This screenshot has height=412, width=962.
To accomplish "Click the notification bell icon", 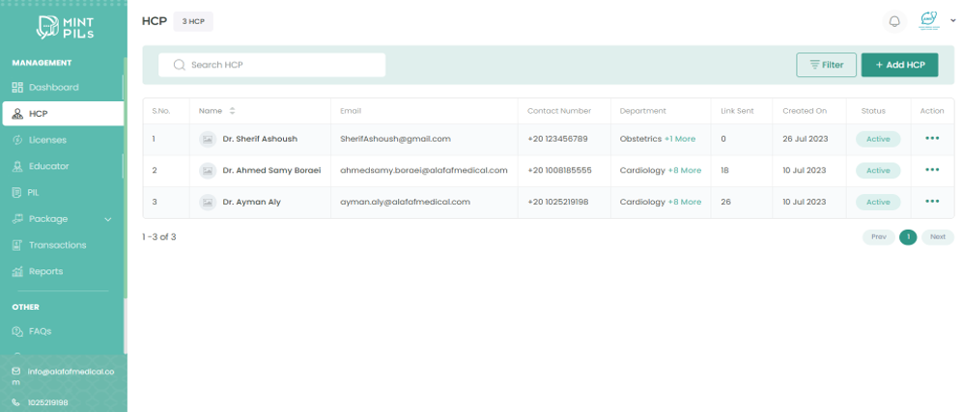I will point(894,21).
